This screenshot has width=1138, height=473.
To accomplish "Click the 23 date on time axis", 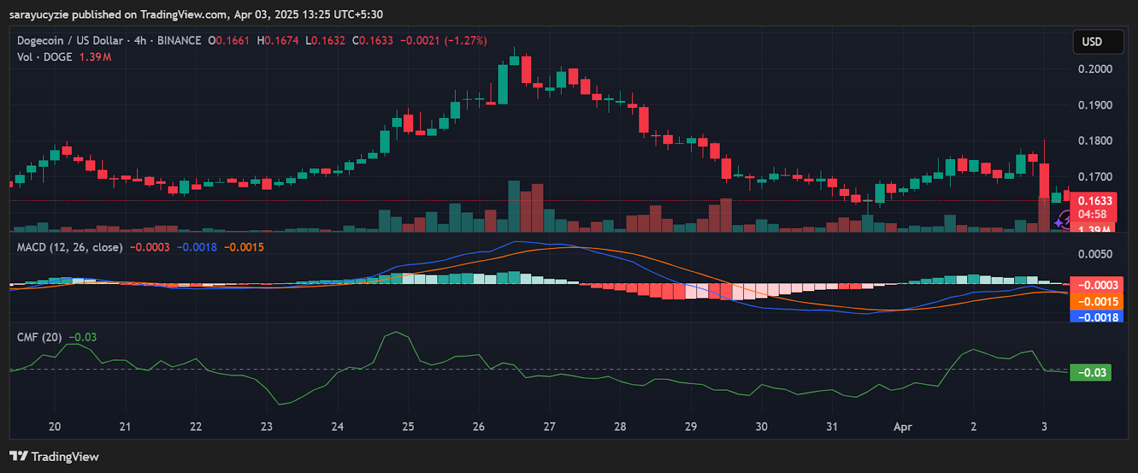I will point(266,427).
